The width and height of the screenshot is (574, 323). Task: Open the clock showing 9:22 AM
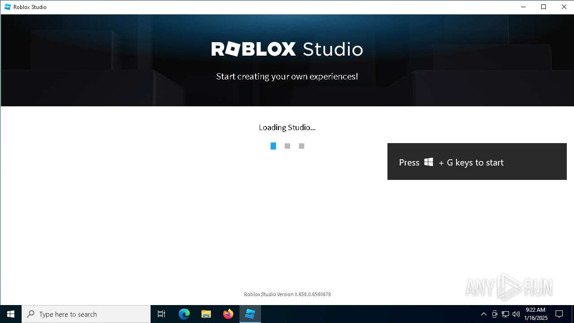coord(536,314)
